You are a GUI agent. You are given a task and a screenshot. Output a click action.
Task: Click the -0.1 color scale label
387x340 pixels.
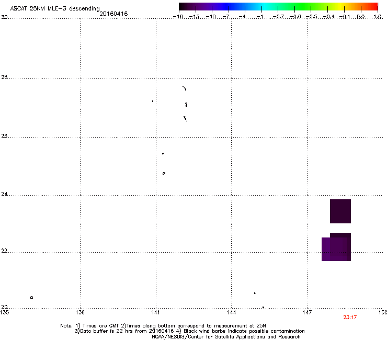(x=345, y=17)
